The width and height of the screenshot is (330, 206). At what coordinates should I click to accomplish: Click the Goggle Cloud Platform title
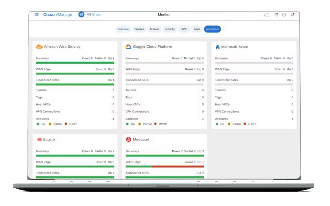tap(152, 47)
